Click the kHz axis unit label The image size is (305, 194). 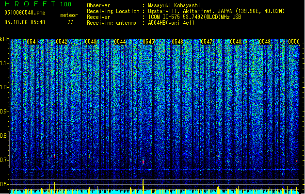tap(4, 39)
